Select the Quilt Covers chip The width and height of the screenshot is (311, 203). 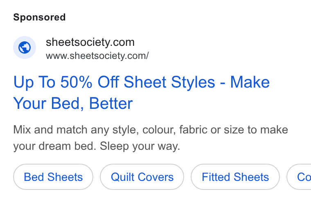click(x=142, y=177)
